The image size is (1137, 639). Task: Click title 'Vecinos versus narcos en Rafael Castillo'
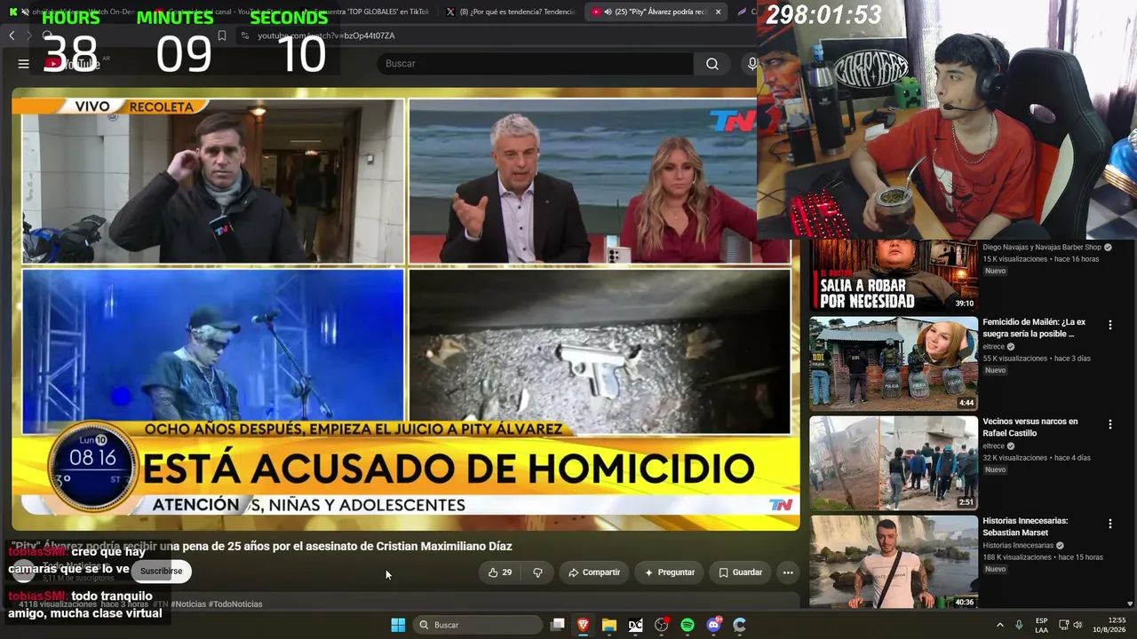[1030, 427]
